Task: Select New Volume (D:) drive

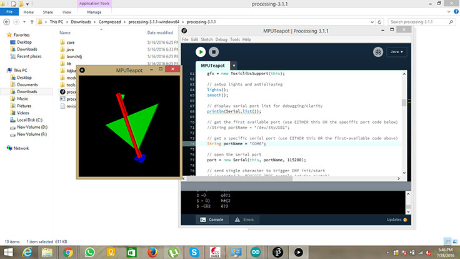Action: click(32, 127)
